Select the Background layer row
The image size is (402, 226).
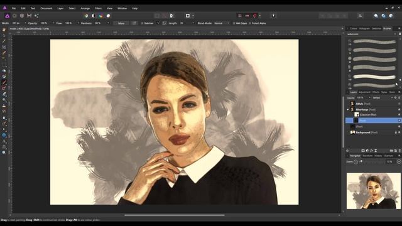tap(373, 132)
